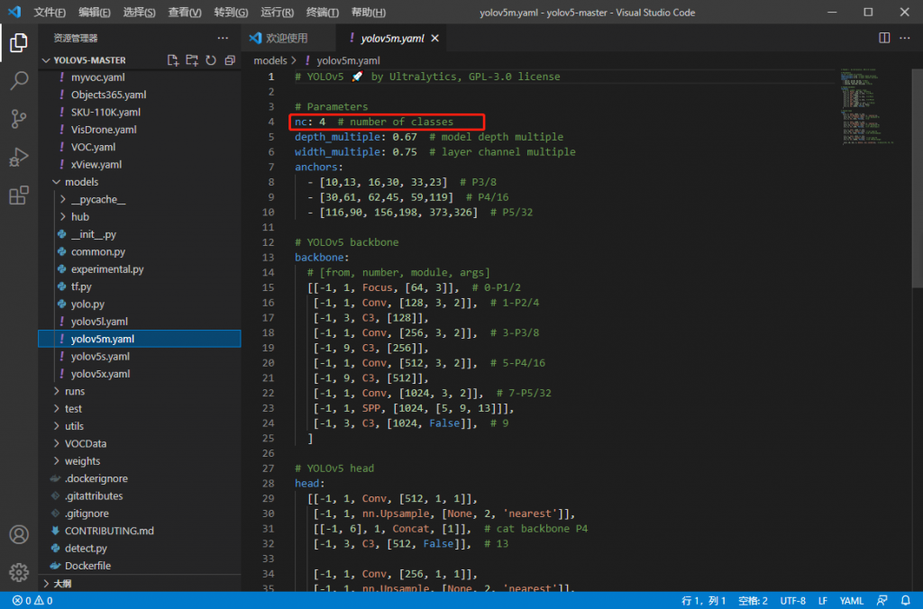Open the feedback icon in status bar

882,601
